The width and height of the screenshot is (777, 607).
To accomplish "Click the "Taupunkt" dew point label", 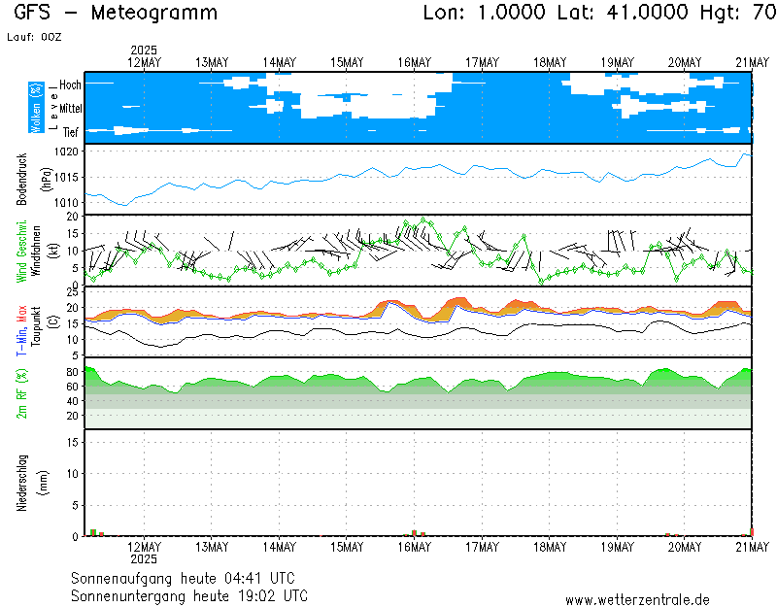I will pos(36,326).
